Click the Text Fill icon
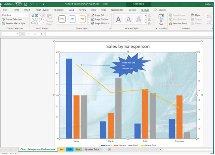The image size is (215, 155). point(149,15)
